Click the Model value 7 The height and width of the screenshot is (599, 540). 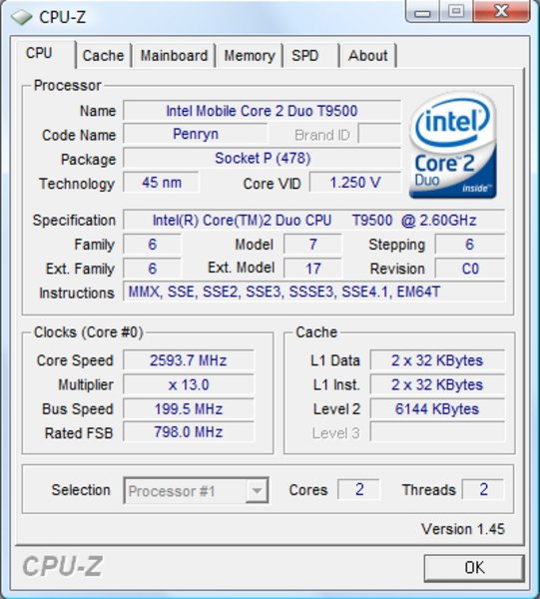tap(312, 245)
